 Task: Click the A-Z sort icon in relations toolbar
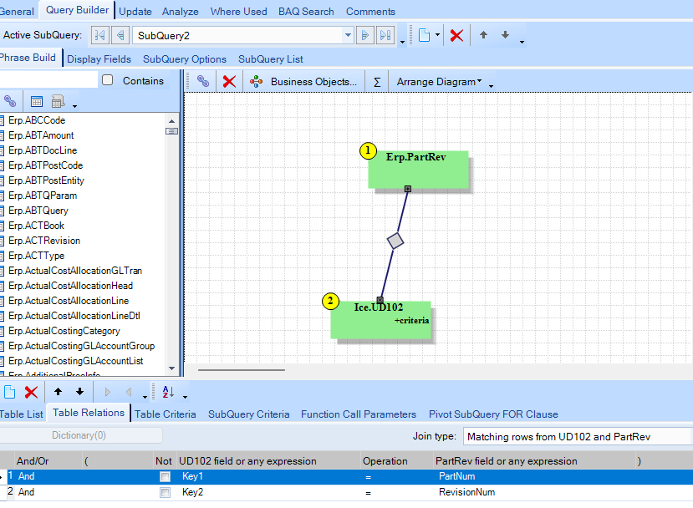[168, 392]
